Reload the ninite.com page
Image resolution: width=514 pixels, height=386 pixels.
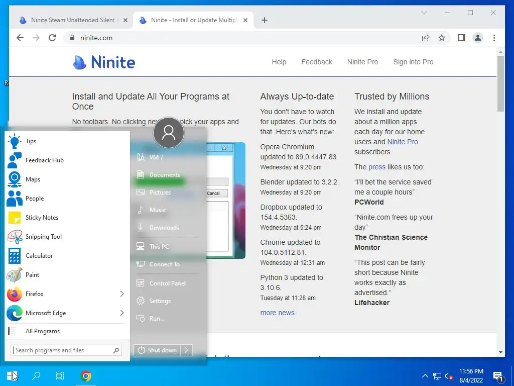coord(52,38)
